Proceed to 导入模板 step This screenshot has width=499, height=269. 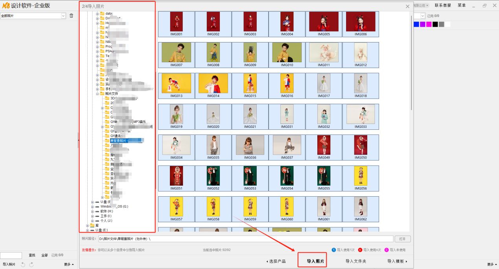pos(397,261)
